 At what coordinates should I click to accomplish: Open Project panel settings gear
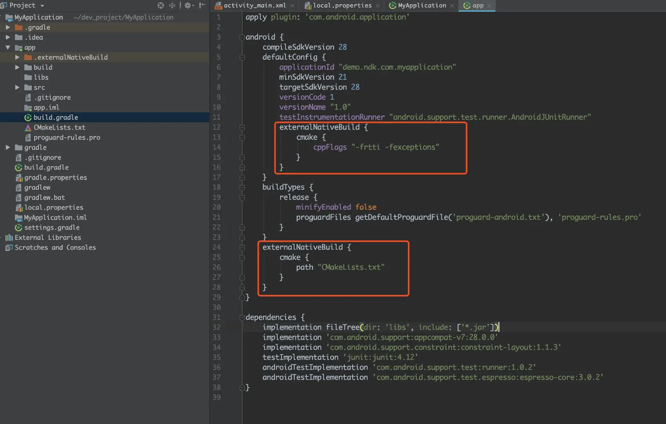pos(188,5)
